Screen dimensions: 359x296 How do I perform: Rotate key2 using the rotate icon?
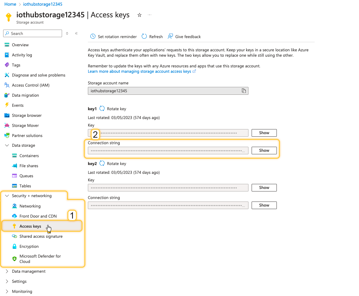pos(102,163)
